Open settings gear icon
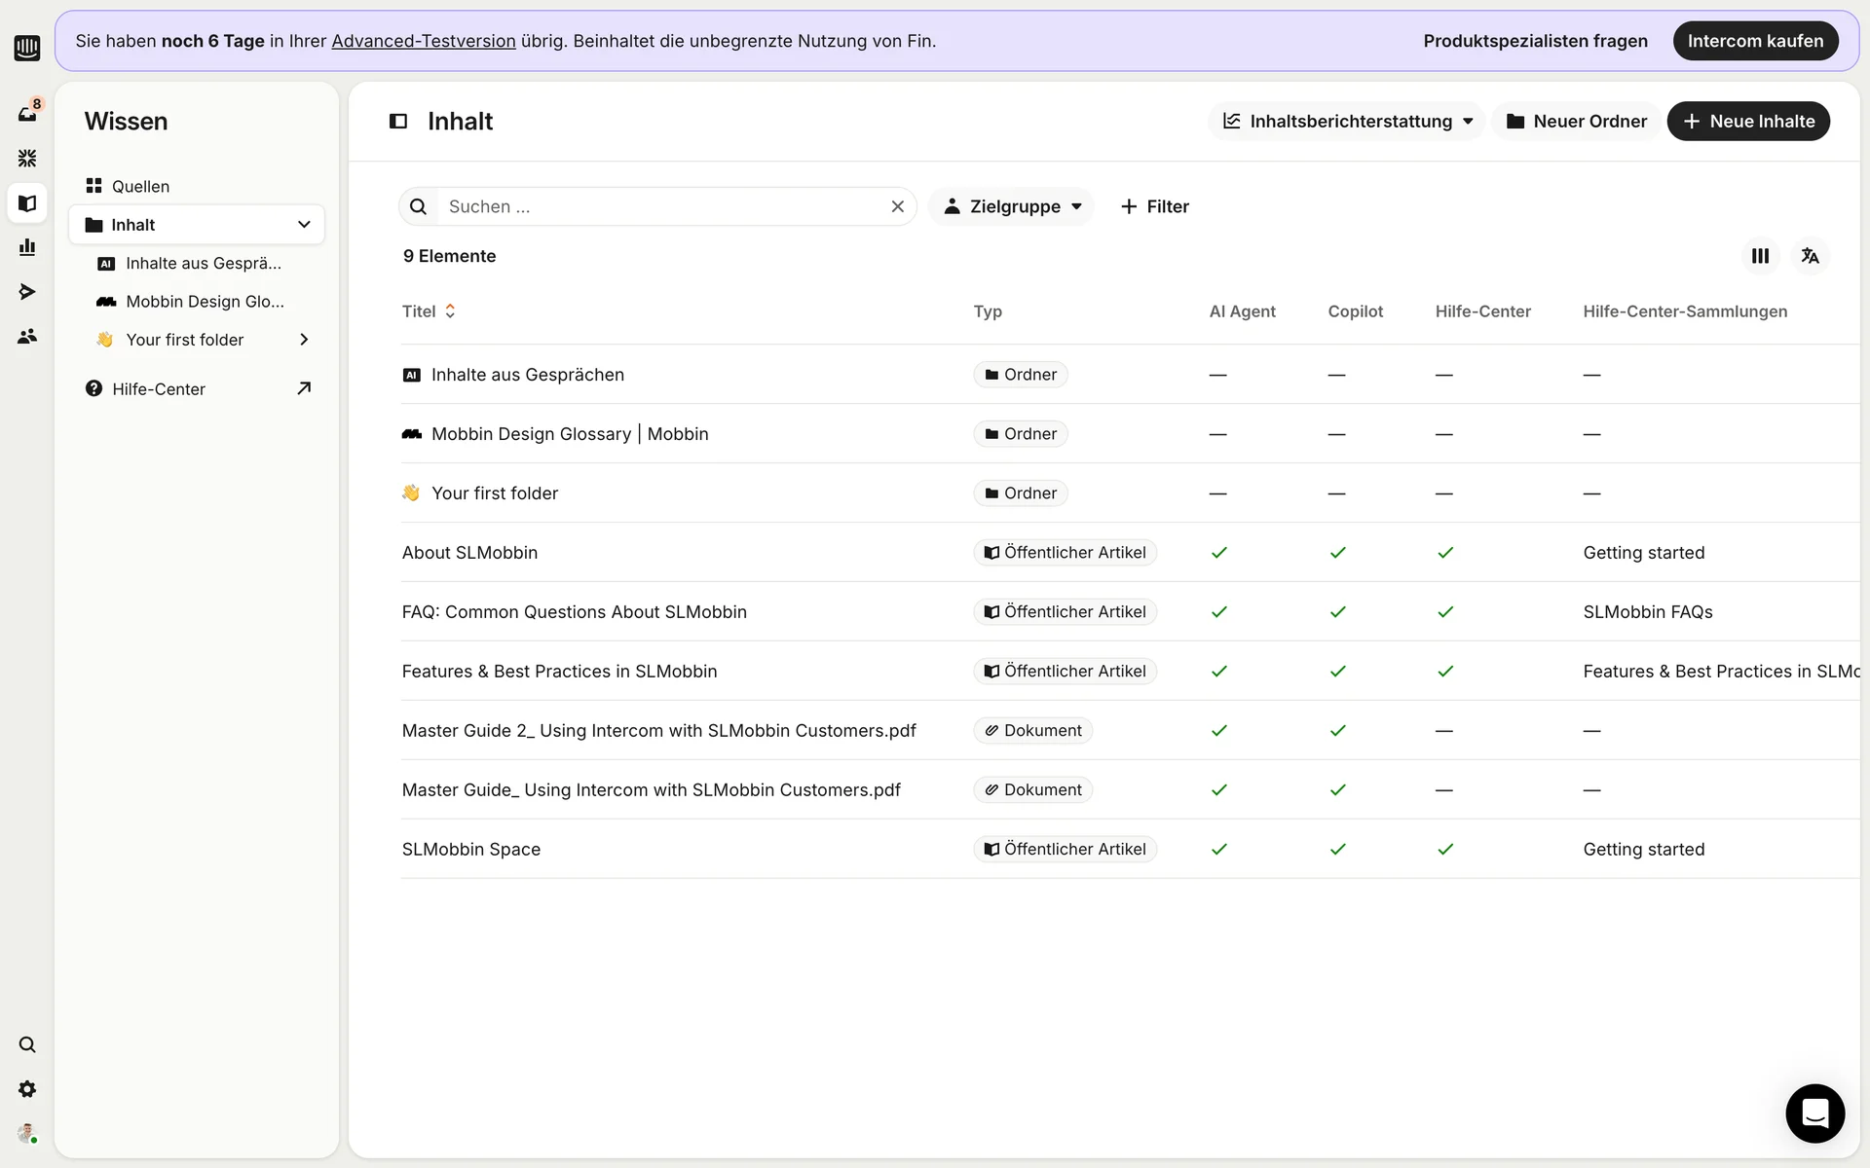This screenshot has width=1870, height=1168. tap(27, 1089)
